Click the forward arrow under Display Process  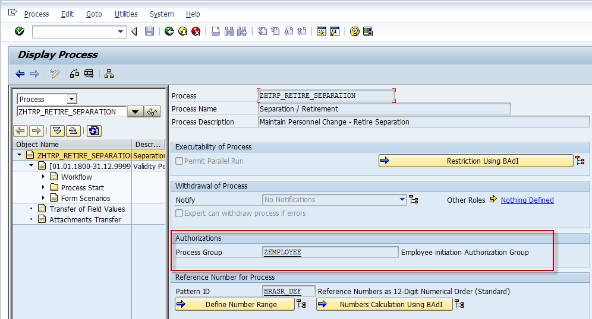pos(34,74)
